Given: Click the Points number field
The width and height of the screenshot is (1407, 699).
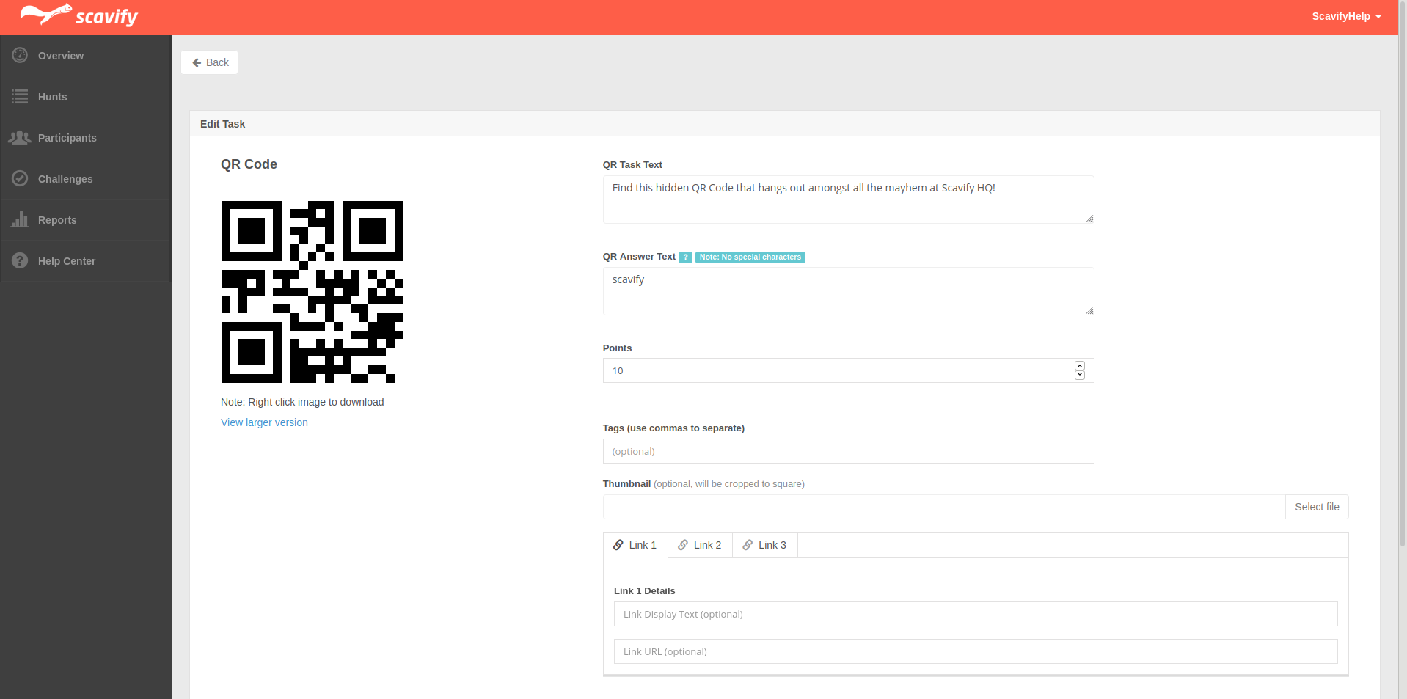Looking at the screenshot, I should 848,370.
